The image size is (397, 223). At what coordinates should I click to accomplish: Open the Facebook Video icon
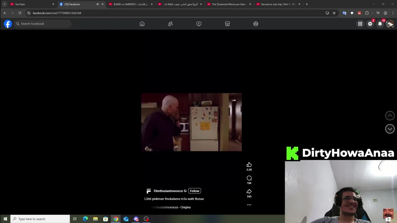(x=199, y=24)
